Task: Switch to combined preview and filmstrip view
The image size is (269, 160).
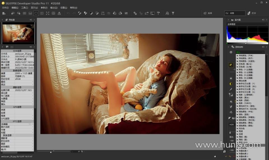Action: [x=30, y=13]
